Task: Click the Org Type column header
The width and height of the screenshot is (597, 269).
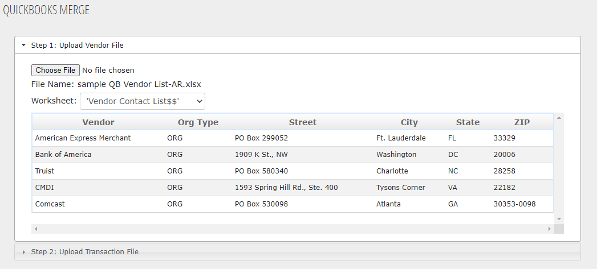Action: coord(198,122)
